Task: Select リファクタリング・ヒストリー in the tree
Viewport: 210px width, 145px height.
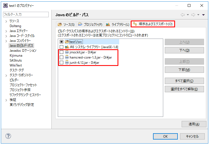Action: coord(25,95)
